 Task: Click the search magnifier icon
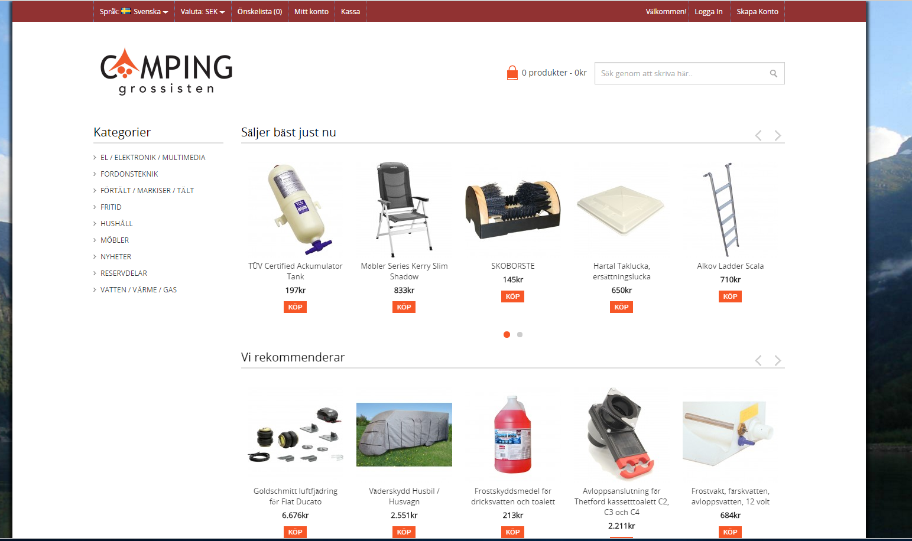click(x=773, y=73)
